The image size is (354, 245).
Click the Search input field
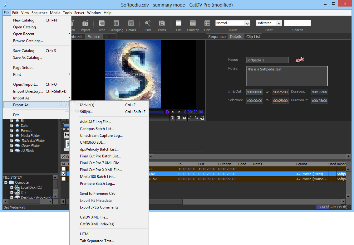(x=297, y=23)
